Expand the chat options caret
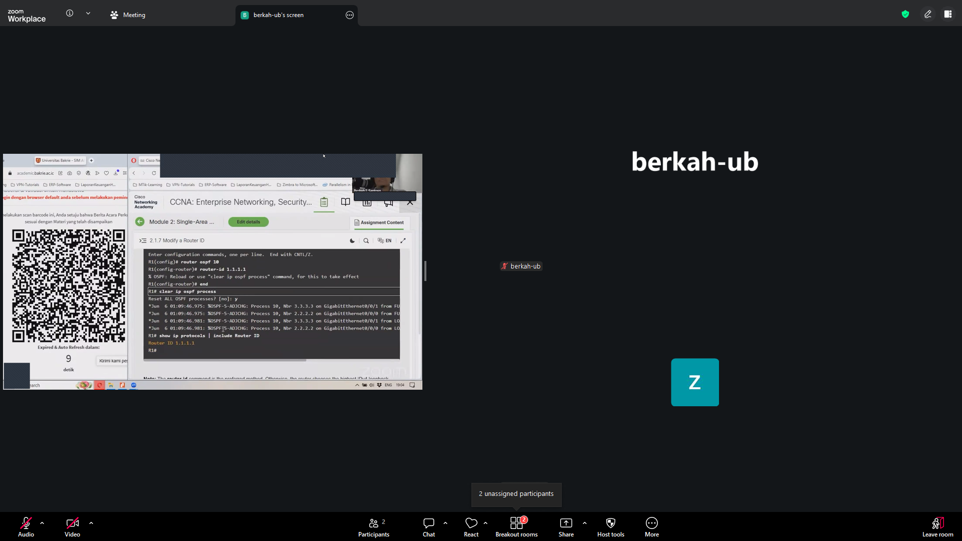This screenshot has height=541, width=962. [x=445, y=523]
